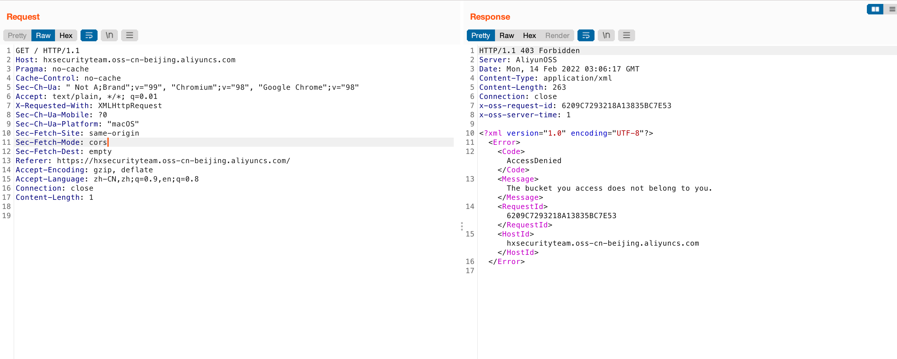This screenshot has height=359, width=897.
Task: Click the Host header line in request
Action: (125, 60)
